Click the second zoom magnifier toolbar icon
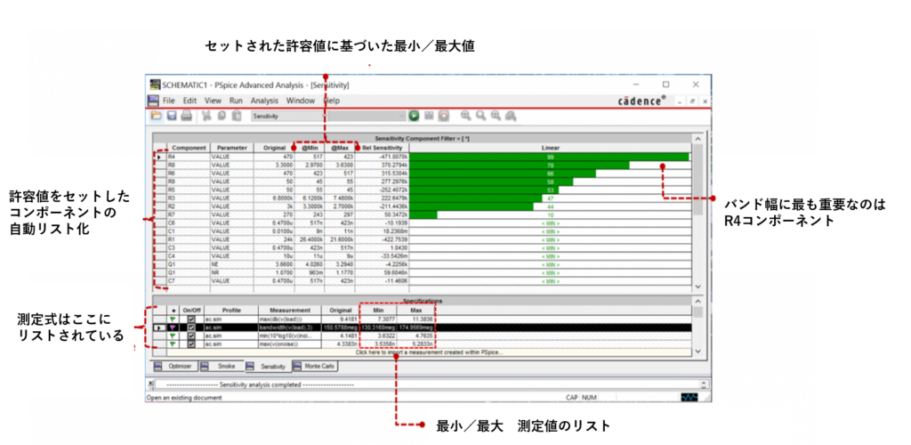 [x=480, y=116]
